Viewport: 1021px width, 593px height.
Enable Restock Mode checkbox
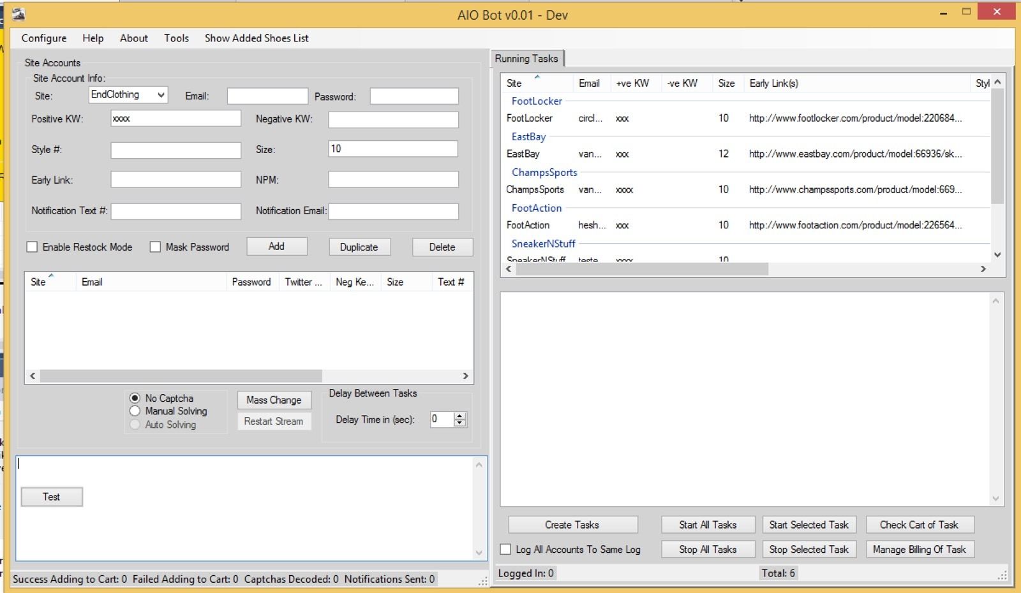tap(32, 247)
